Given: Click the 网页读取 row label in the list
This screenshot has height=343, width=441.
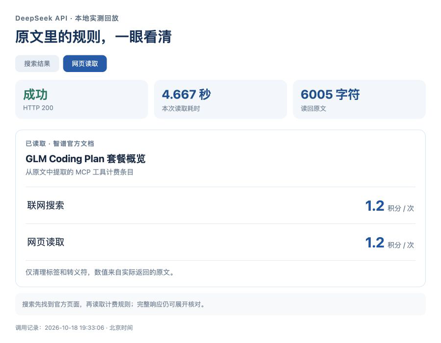Looking at the screenshot, I should [46, 242].
